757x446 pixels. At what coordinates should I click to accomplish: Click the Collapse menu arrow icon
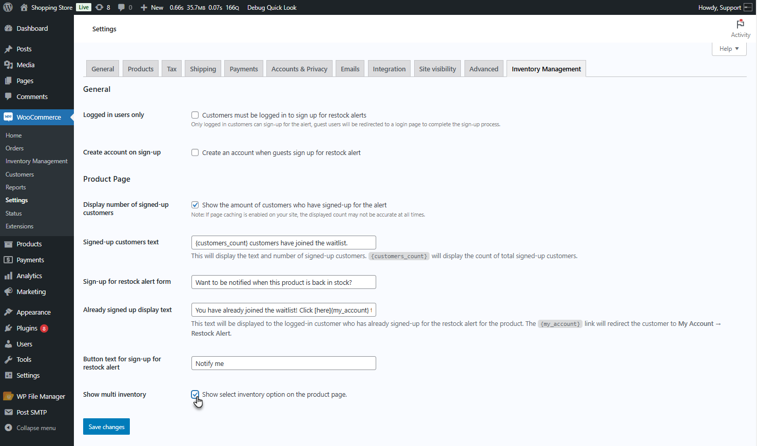(x=8, y=428)
